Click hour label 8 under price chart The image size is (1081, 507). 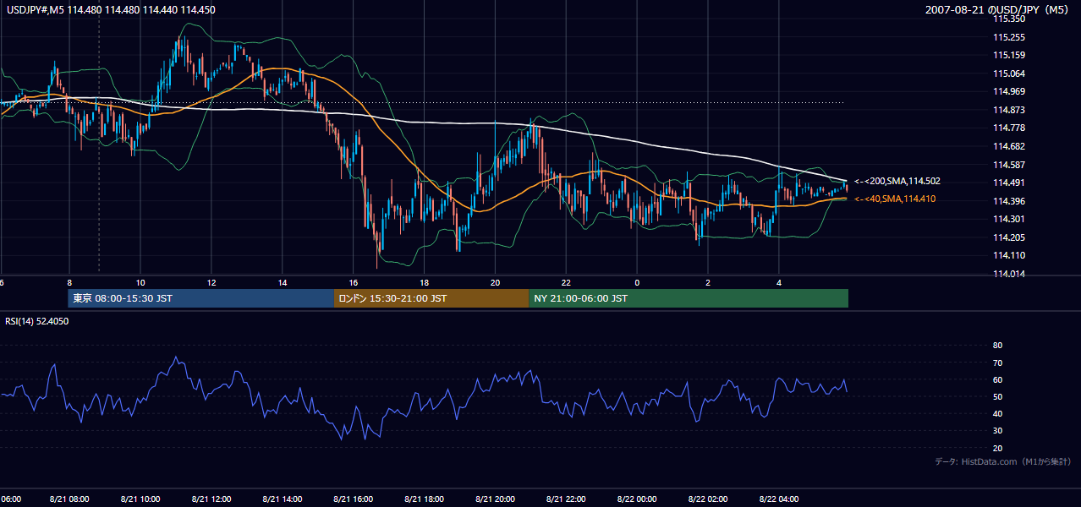coord(69,282)
